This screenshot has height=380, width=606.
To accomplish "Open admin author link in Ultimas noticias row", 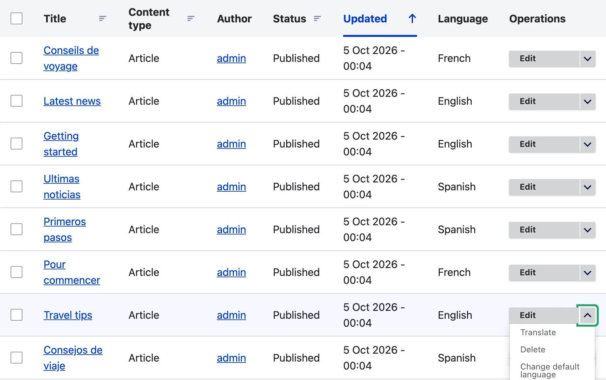I will point(232,187).
